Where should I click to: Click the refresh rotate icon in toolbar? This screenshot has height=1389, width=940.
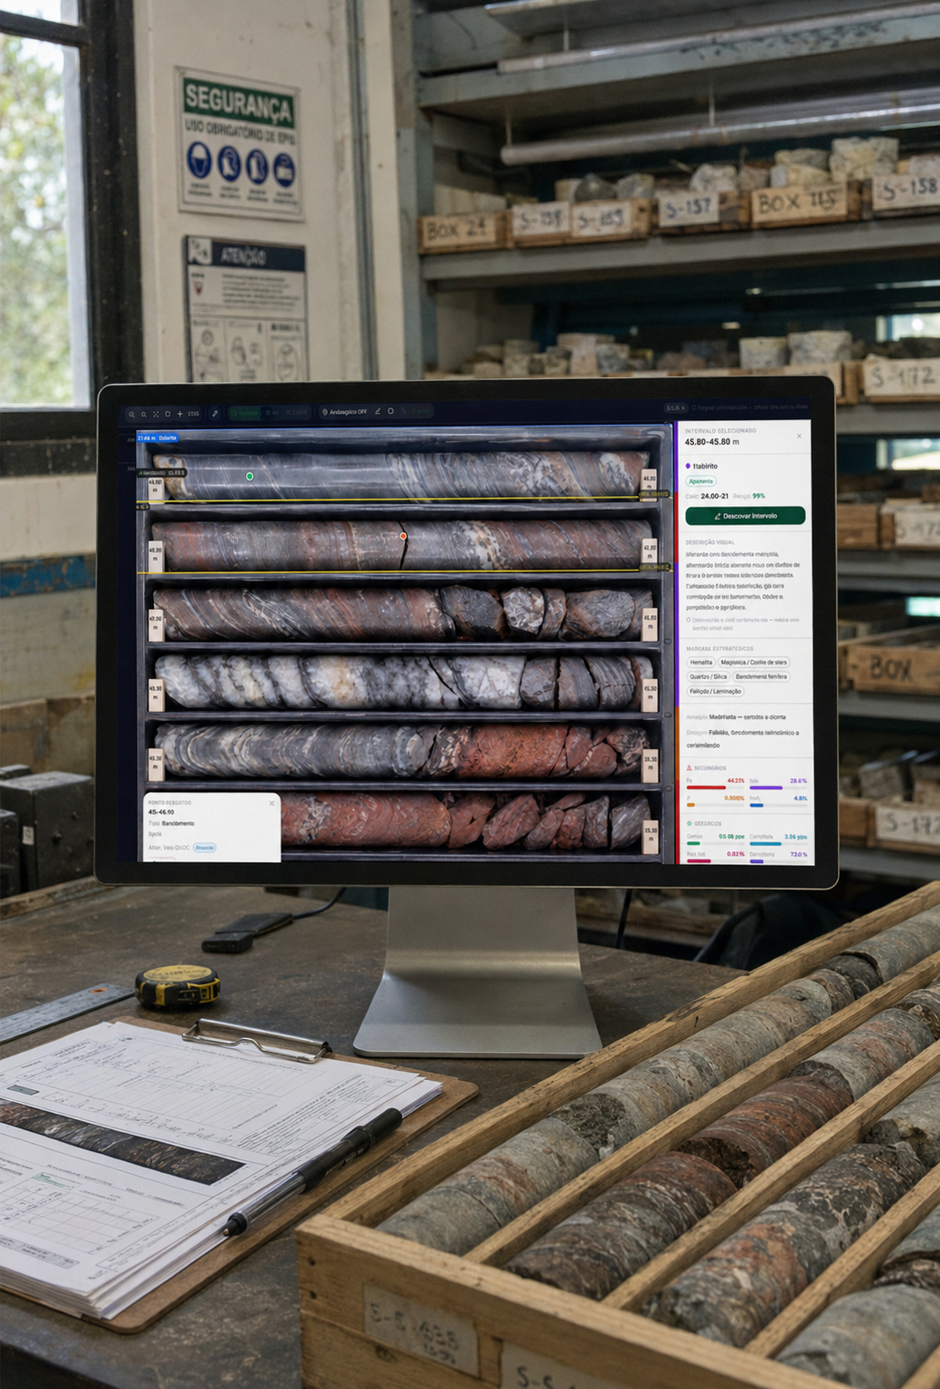tap(168, 414)
